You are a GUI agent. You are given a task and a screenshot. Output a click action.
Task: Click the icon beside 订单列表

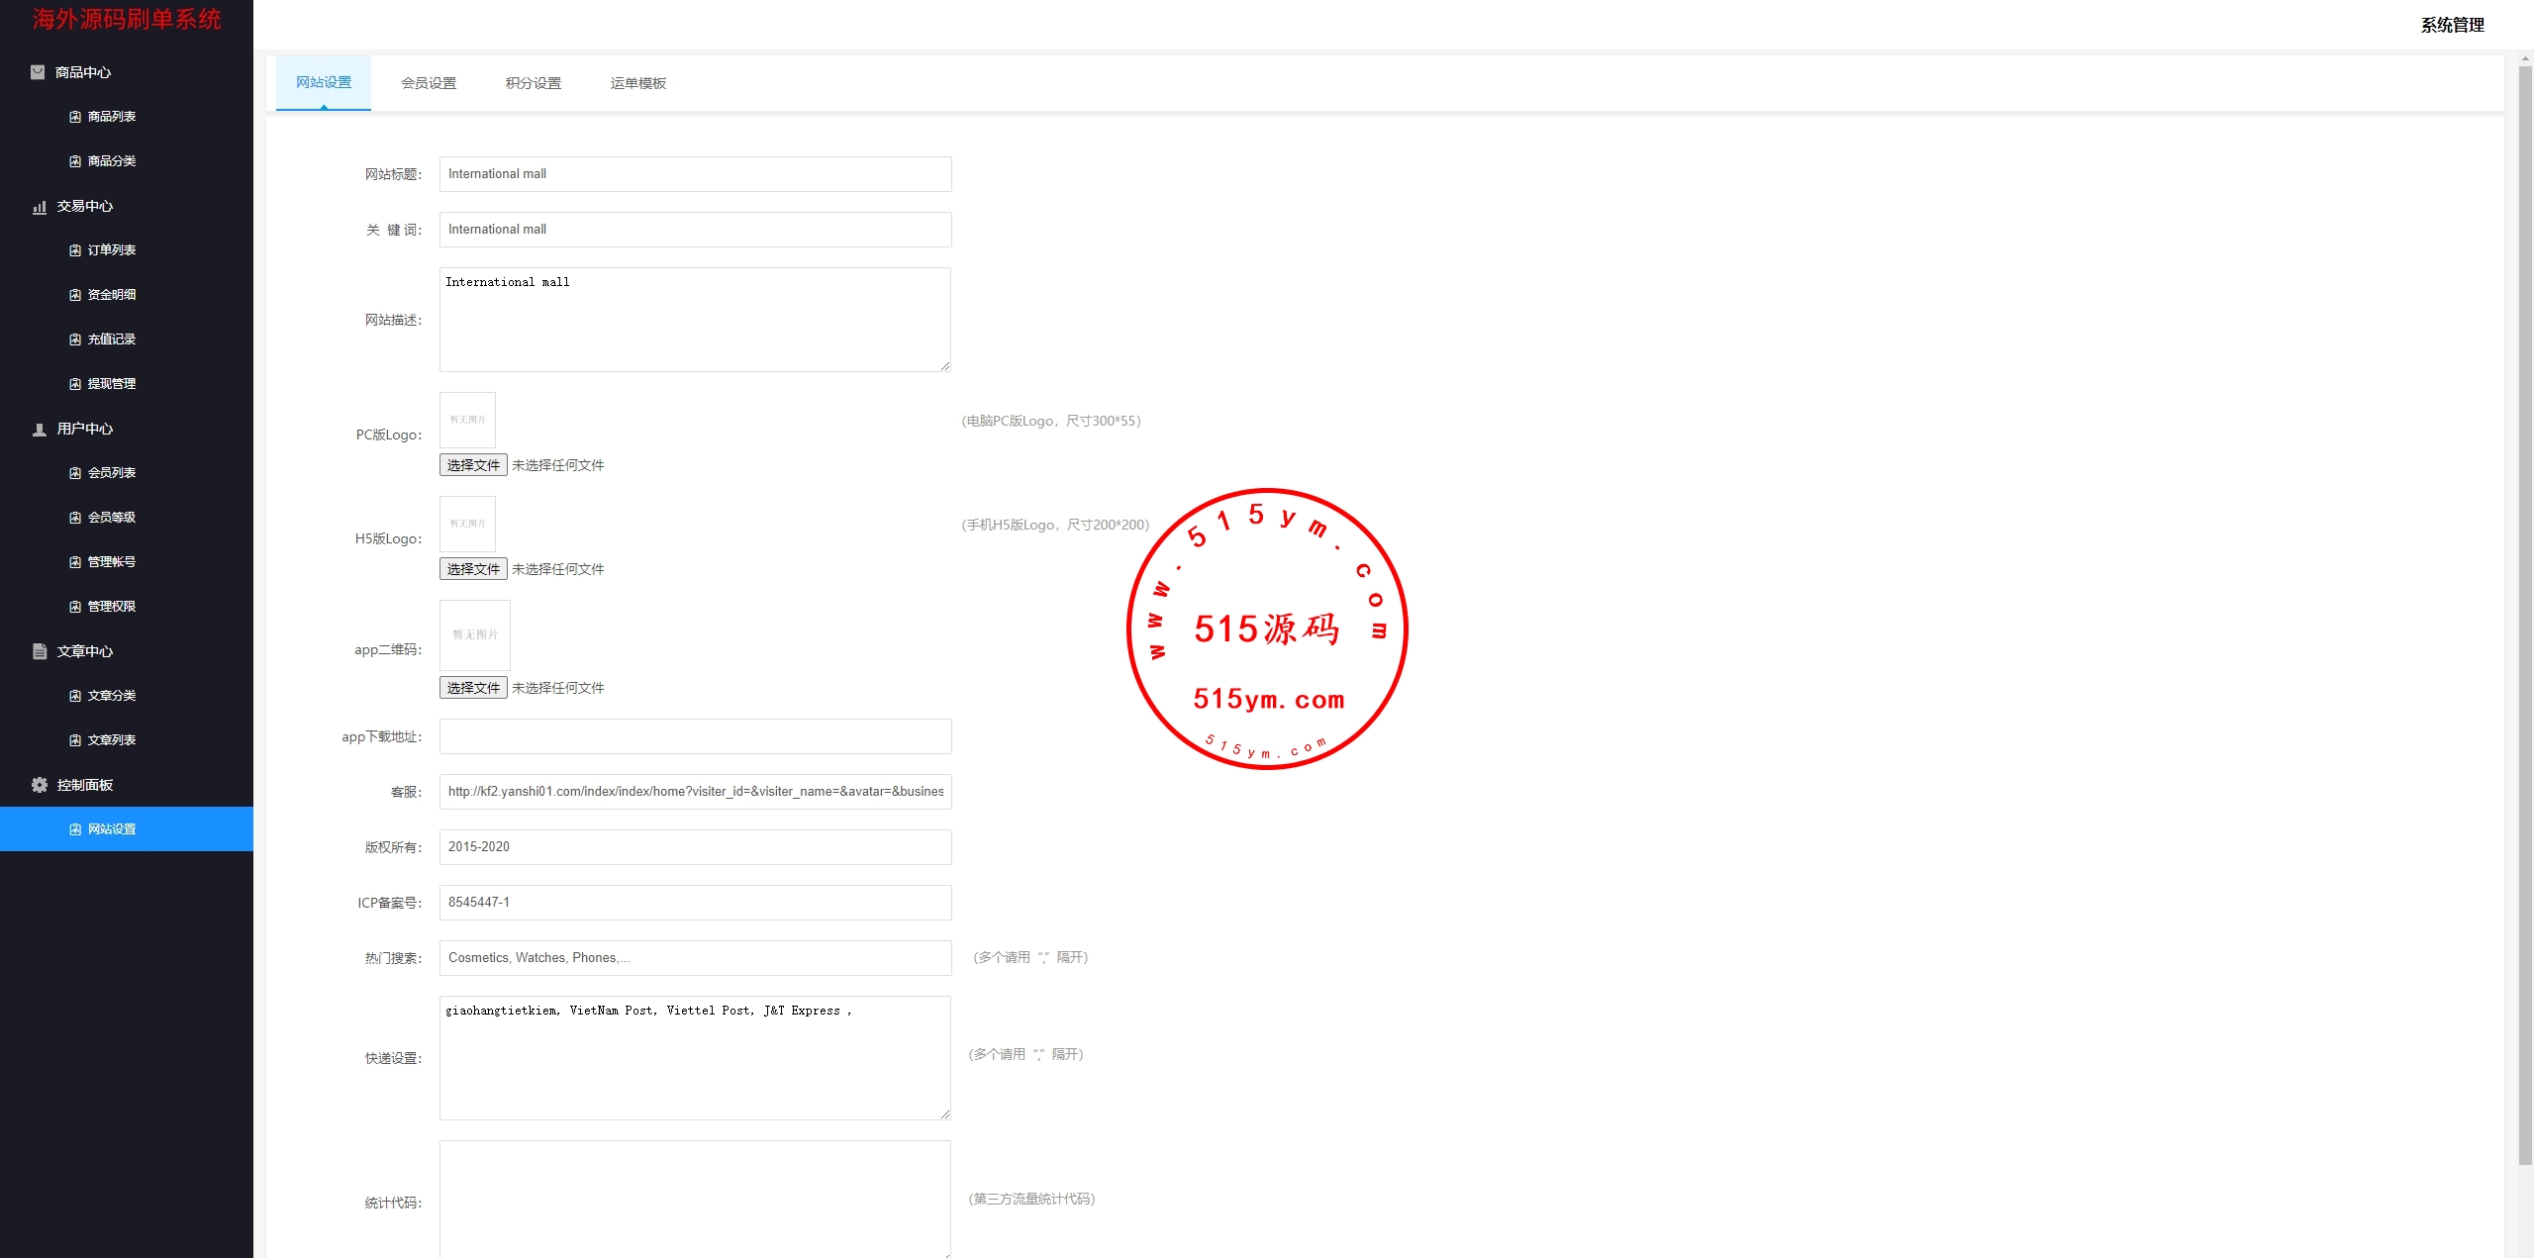75,250
